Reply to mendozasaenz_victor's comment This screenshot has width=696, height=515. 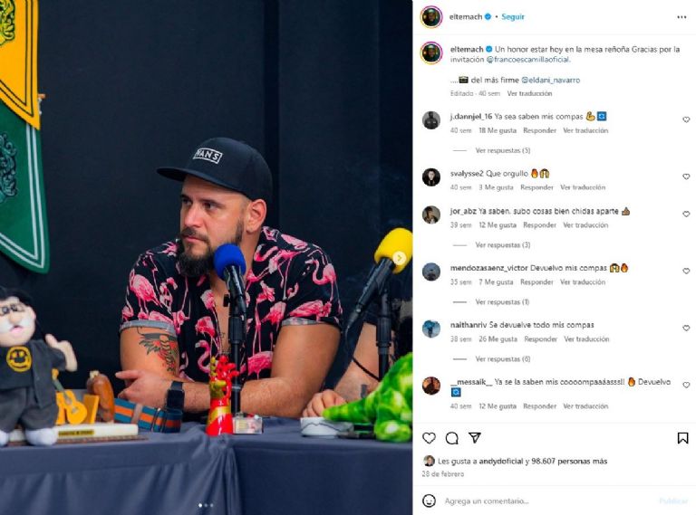click(x=536, y=281)
